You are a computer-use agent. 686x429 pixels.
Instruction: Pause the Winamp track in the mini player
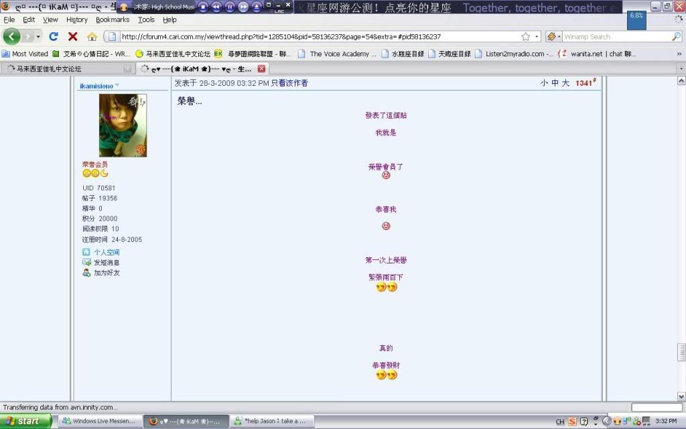[x=230, y=7]
